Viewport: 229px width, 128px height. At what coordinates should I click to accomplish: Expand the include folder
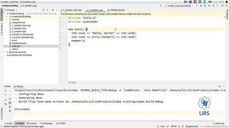click(7, 20)
